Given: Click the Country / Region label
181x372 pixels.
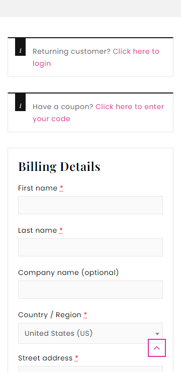Looking at the screenshot, I should click(x=50, y=315).
